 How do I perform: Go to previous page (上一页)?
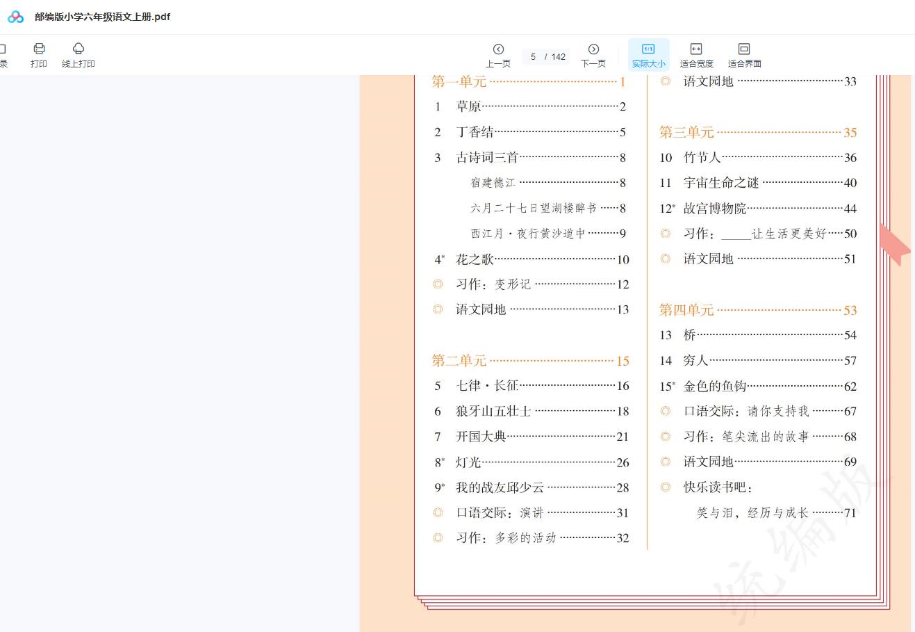pyautogui.click(x=498, y=55)
